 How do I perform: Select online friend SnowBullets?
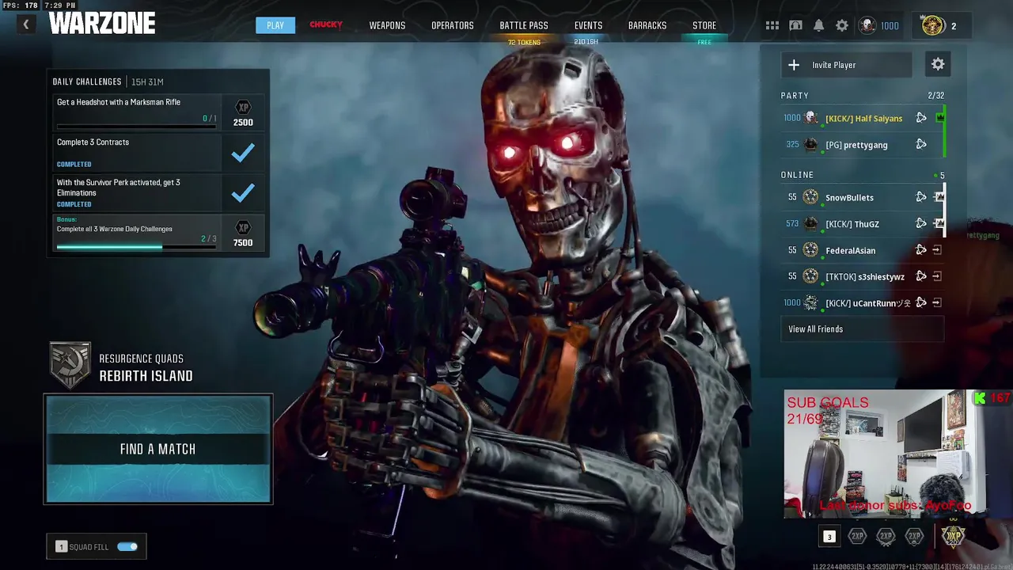(x=863, y=197)
